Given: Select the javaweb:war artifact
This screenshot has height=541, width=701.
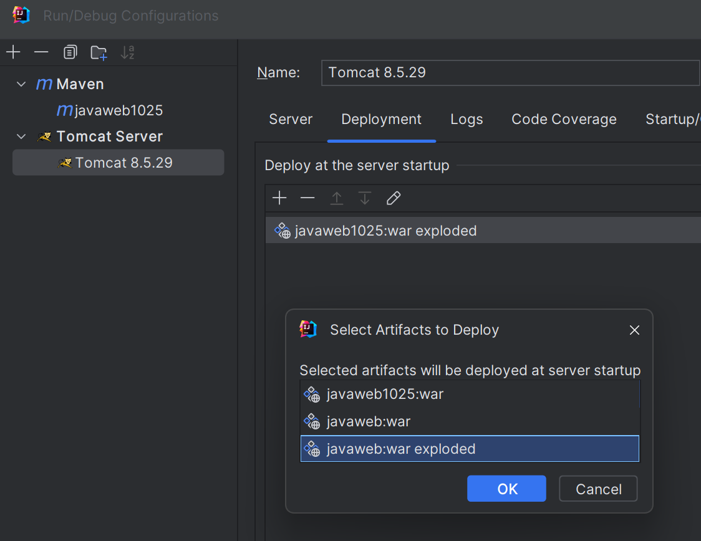Looking at the screenshot, I should (x=369, y=421).
